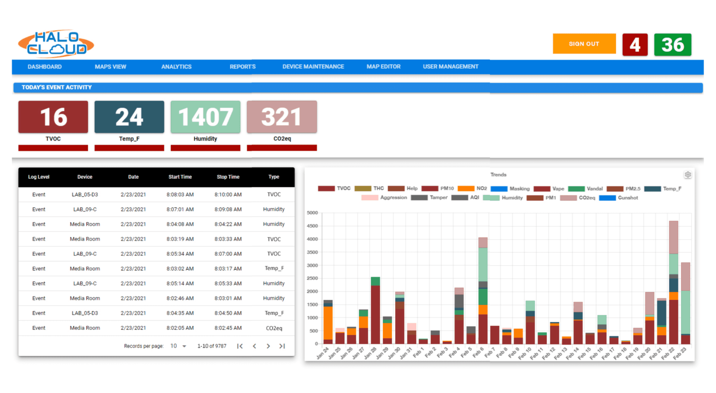Toggle the CO2eq legend entry
716x393 pixels.
point(578,198)
